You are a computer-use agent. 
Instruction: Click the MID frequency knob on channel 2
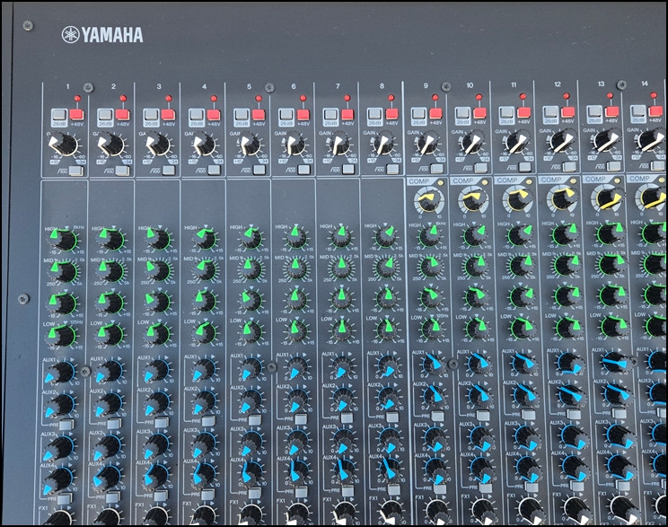point(110,271)
